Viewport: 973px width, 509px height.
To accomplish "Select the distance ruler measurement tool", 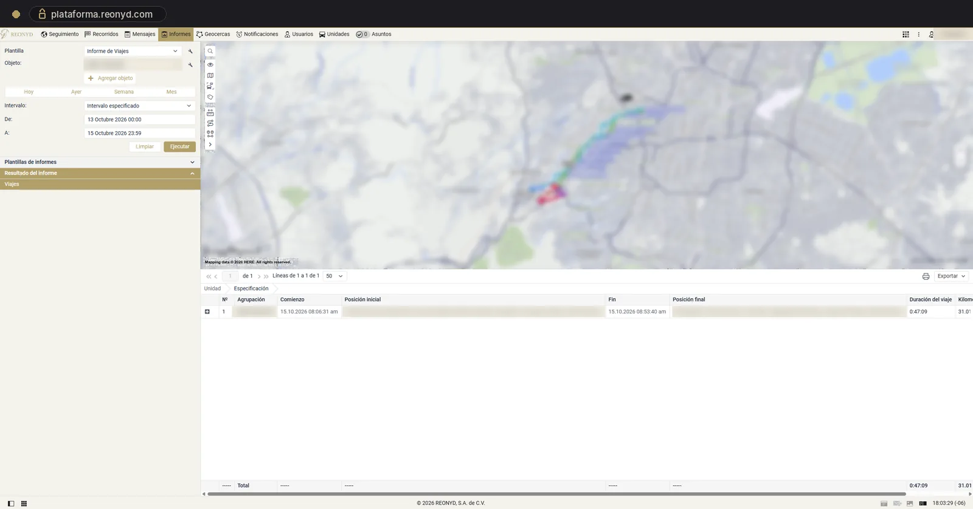I will pyautogui.click(x=210, y=112).
